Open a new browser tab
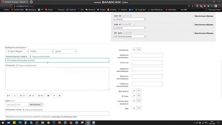 tap(31, 2)
